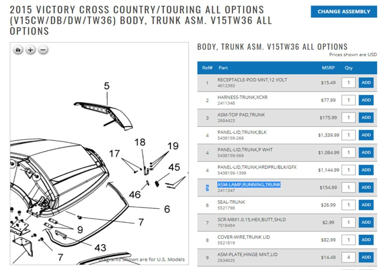Edit quantity field for ASM-PLATE,HINGE MNT,LID

pos(348,257)
